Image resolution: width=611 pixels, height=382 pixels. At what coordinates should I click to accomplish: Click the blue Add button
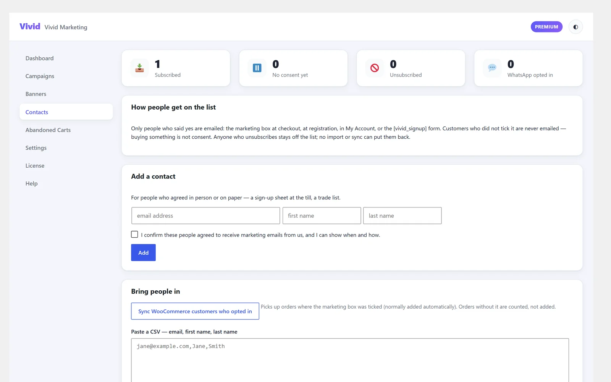(143, 253)
